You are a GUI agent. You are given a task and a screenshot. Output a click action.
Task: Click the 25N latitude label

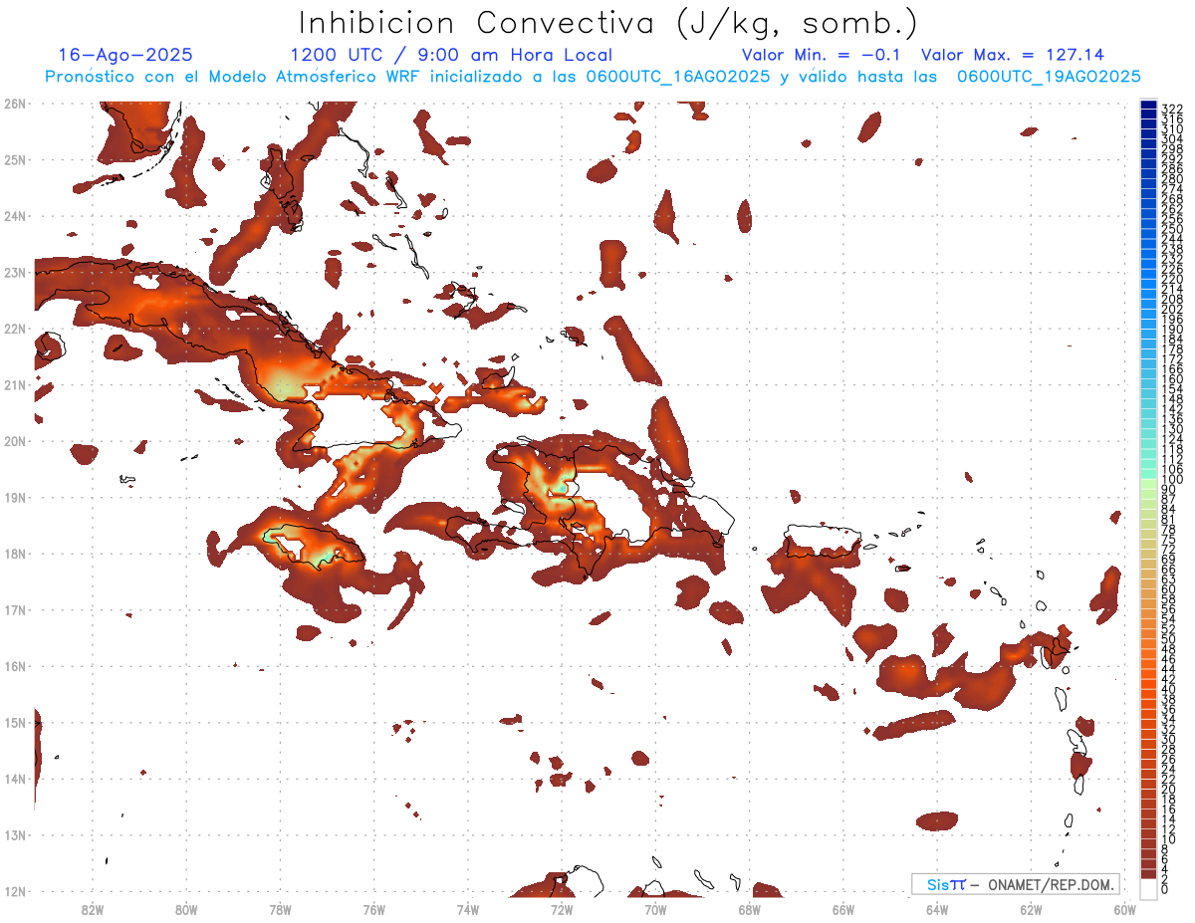point(15,159)
